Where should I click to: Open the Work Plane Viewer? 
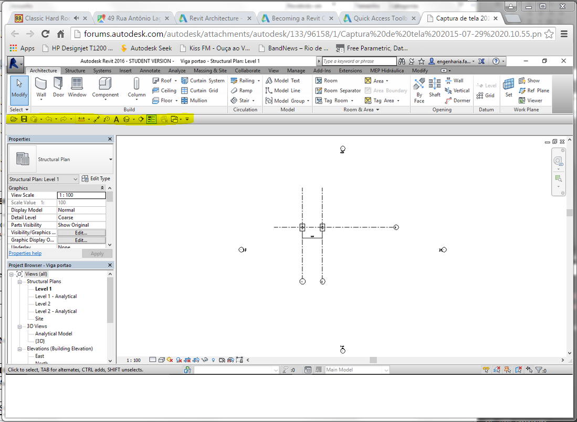[x=530, y=100]
